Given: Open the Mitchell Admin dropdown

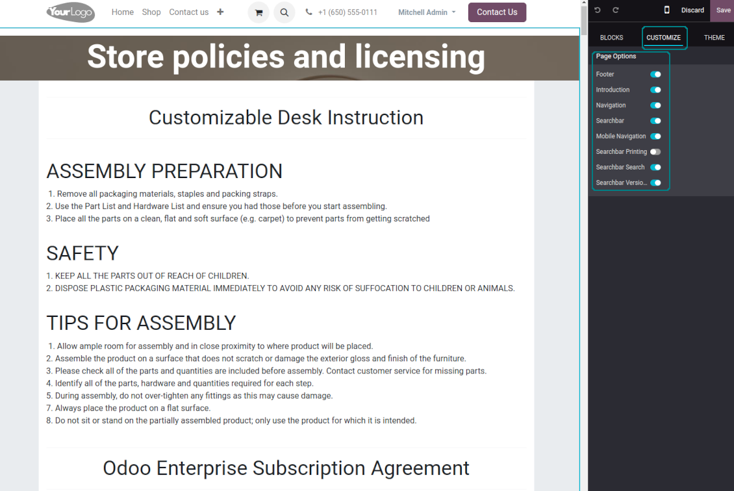Looking at the screenshot, I should 427,12.
